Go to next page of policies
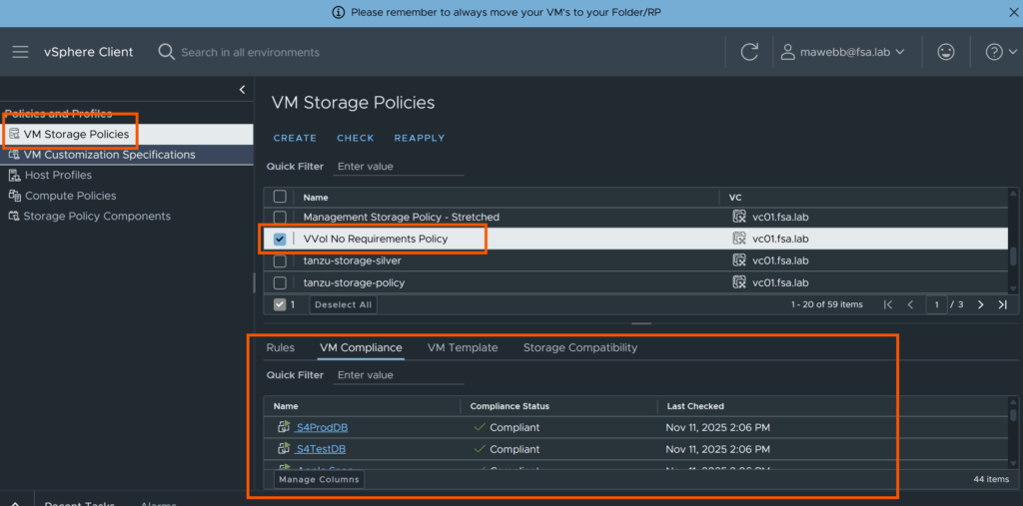This screenshot has height=506, width=1023. 980,304
